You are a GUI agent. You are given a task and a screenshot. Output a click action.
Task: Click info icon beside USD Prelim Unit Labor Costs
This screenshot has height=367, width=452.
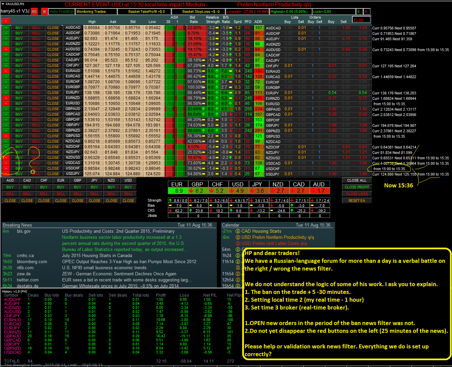coord(238,244)
